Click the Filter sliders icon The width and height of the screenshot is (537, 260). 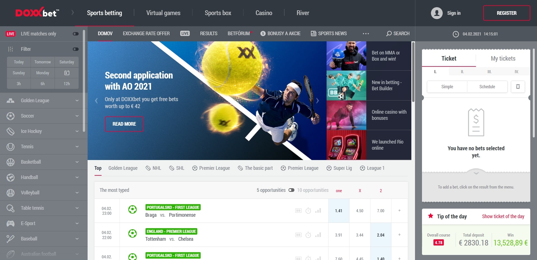(x=11, y=49)
